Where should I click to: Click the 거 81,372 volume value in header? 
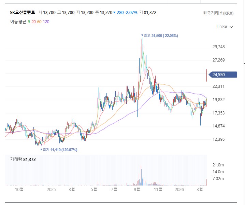tap(148, 13)
